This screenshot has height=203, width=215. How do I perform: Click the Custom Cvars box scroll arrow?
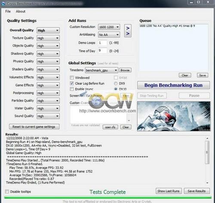pyautogui.click(x=129, y=120)
